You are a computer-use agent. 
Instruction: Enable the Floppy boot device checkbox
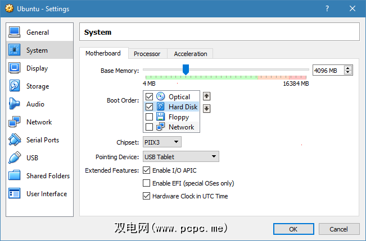pos(149,117)
